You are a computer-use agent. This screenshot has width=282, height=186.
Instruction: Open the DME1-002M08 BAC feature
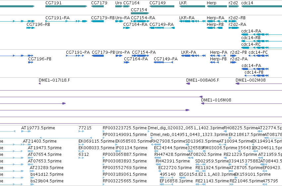click(259, 84)
